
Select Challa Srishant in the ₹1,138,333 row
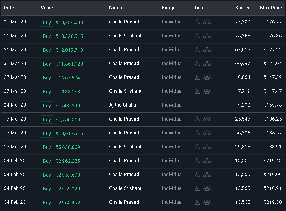point(125,91)
